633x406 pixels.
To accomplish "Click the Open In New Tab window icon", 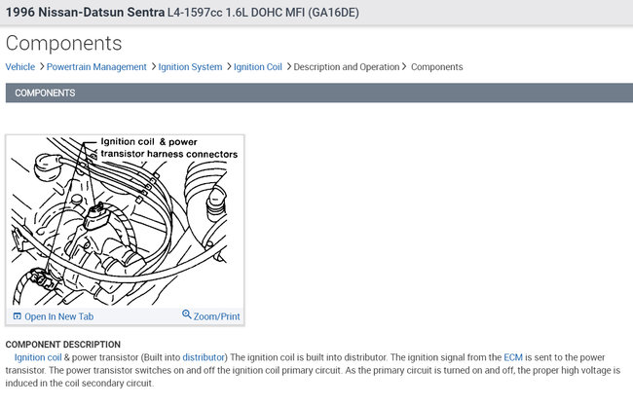I will (x=17, y=316).
